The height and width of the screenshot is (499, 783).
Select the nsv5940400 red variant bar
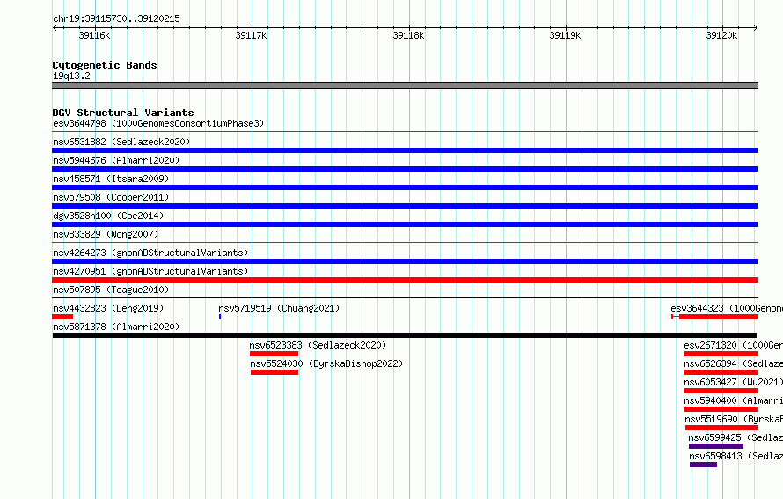pyautogui.click(x=721, y=409)
